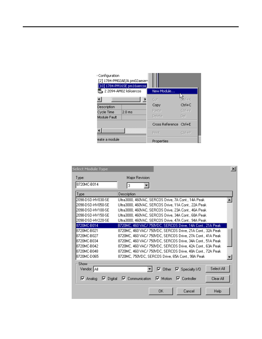Image resolution: width=262 pixels, height=339 pixels.
Task: Toggle the Specialty I/O checkbox
Action: (177, 269)
